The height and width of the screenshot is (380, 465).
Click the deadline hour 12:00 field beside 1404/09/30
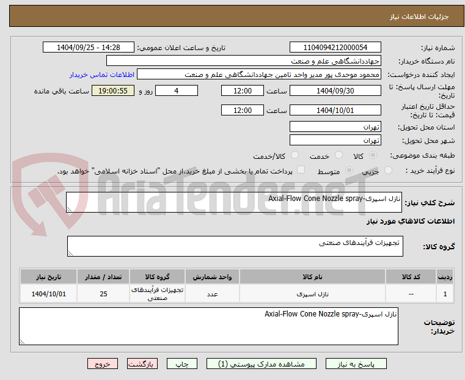(x=243, y=90)
